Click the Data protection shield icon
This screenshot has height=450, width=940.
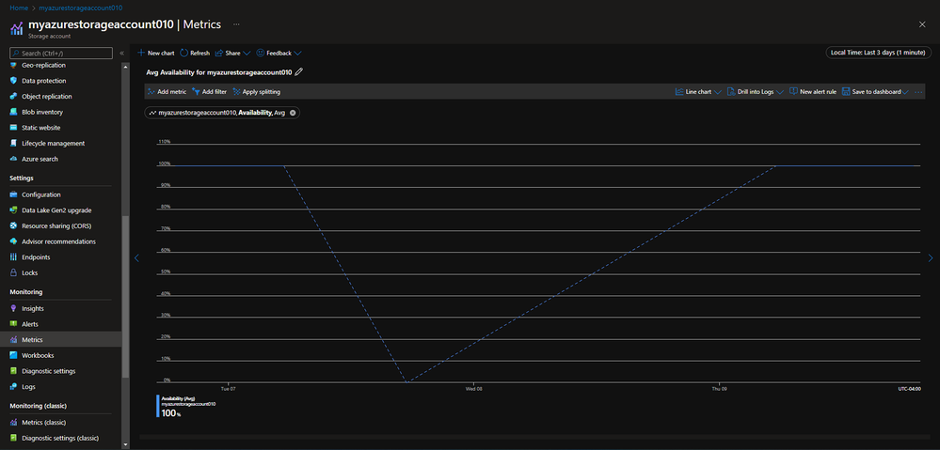tap(14, 81)
